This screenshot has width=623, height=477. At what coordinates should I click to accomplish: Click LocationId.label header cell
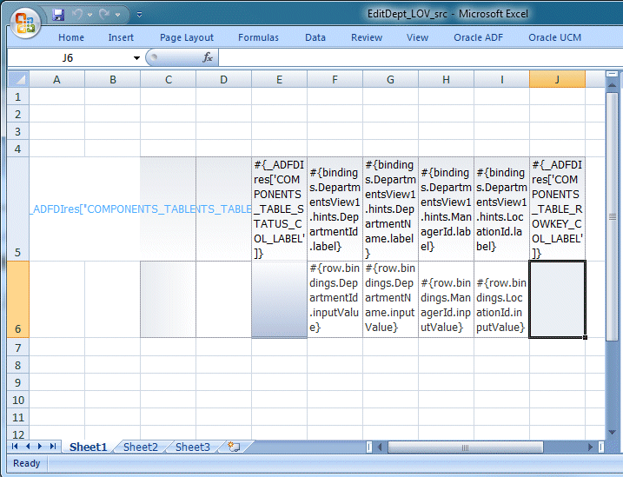[x=502, y=209]
